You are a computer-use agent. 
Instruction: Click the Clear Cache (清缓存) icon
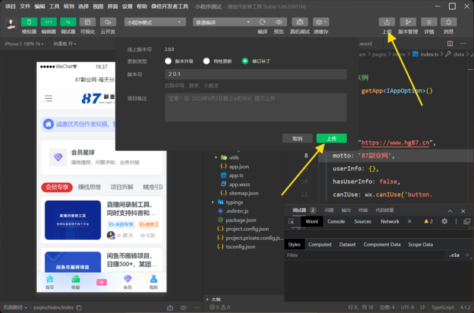pos(321,22)
